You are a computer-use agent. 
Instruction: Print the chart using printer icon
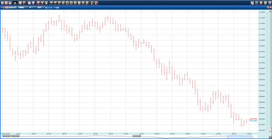(x=265, y=3)
